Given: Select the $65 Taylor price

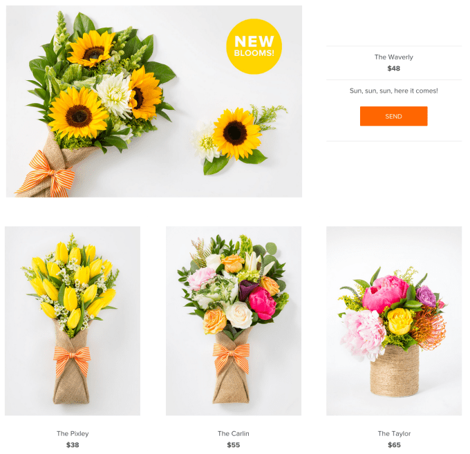Looking at the screenshot, I should click(394, 445).
